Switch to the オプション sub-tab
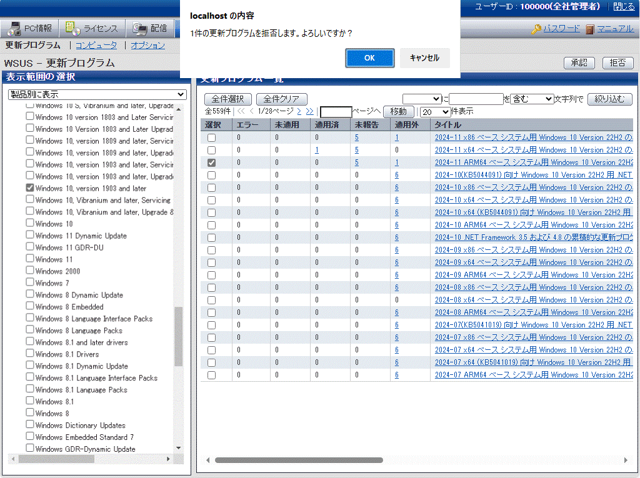640x478 pixels. [x=147, y=45]
